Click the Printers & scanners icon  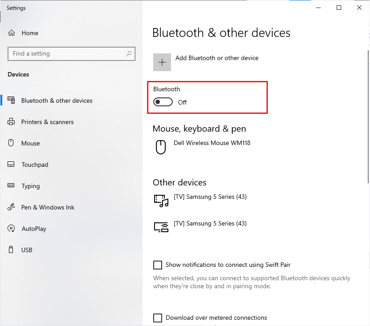(12, 122)
